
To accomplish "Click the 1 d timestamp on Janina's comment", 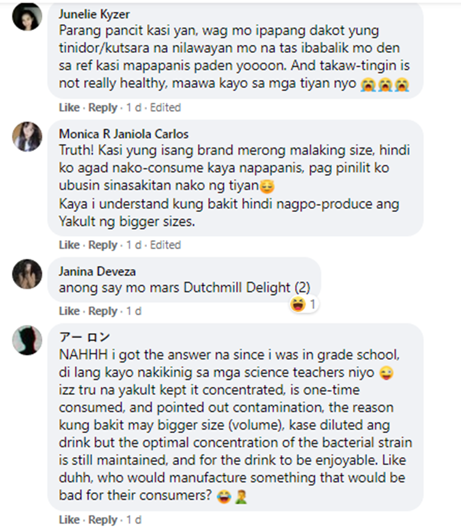I will [133, 312].
